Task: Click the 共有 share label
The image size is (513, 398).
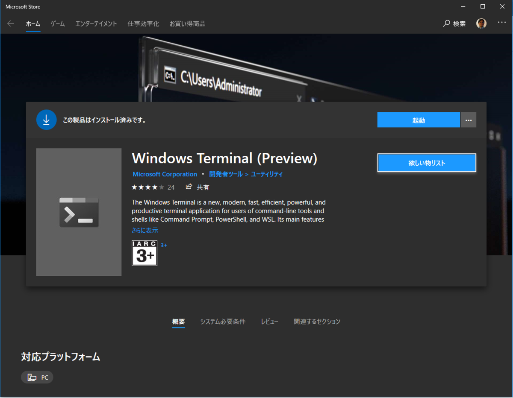Action: tap(203, 187)
